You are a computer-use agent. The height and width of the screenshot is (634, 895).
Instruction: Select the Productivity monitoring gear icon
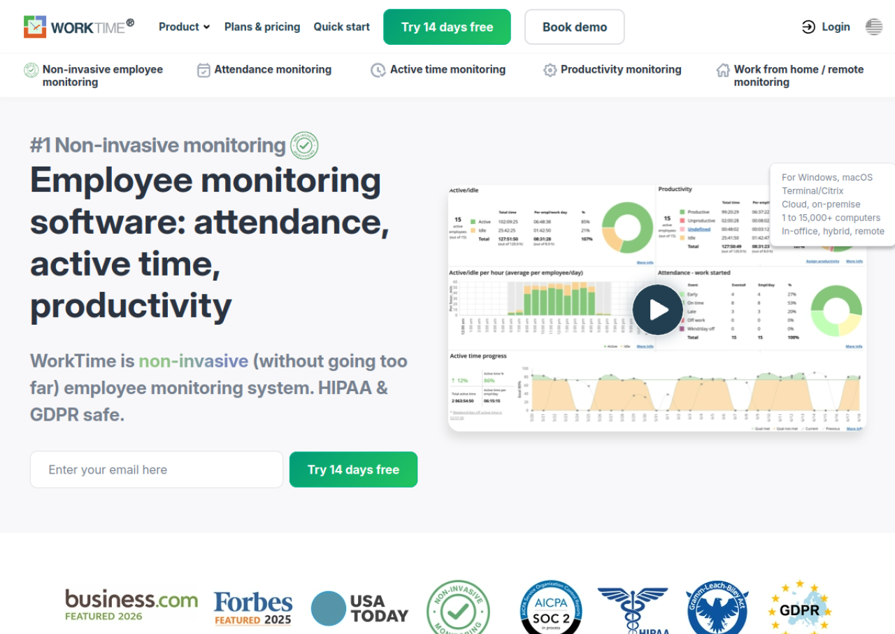pos(550,70)
